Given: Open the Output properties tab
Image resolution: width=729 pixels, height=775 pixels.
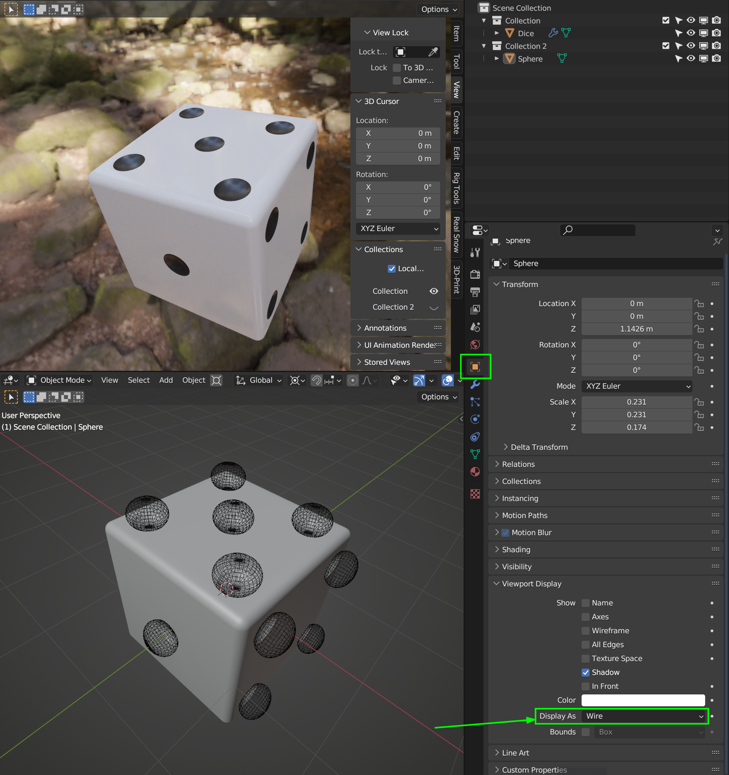Looking at the screenshot, I should pyautogui.click(x=475, y=292).
